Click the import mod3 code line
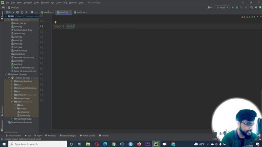Screen dimensions: 262x147 click(x=63, y=26)
